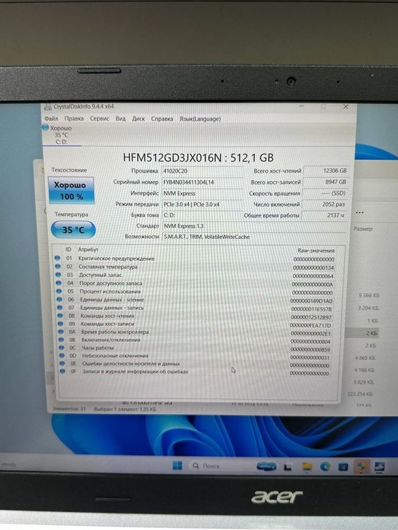Click the 223 254 КБ file size in Explorer
The image size is (398, 530).
coord(360,394)
